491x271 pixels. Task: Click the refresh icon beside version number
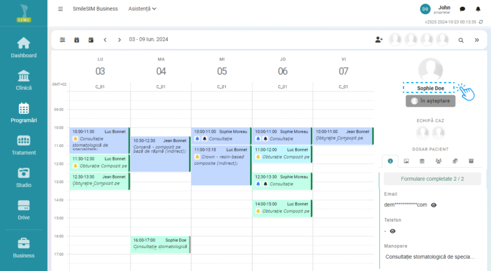(x=481, y=22)
